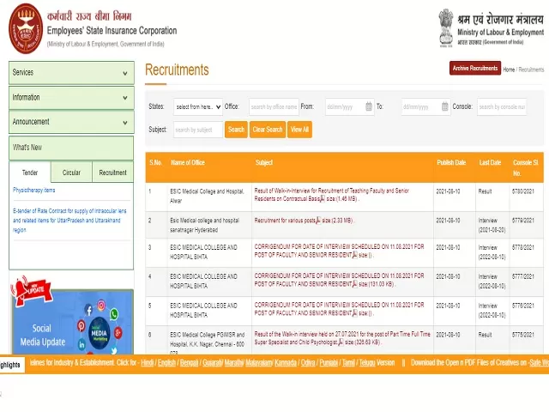Screen dimensions: 549x412
Task: Click the search by office name field
Action: (x=273, y=107)
